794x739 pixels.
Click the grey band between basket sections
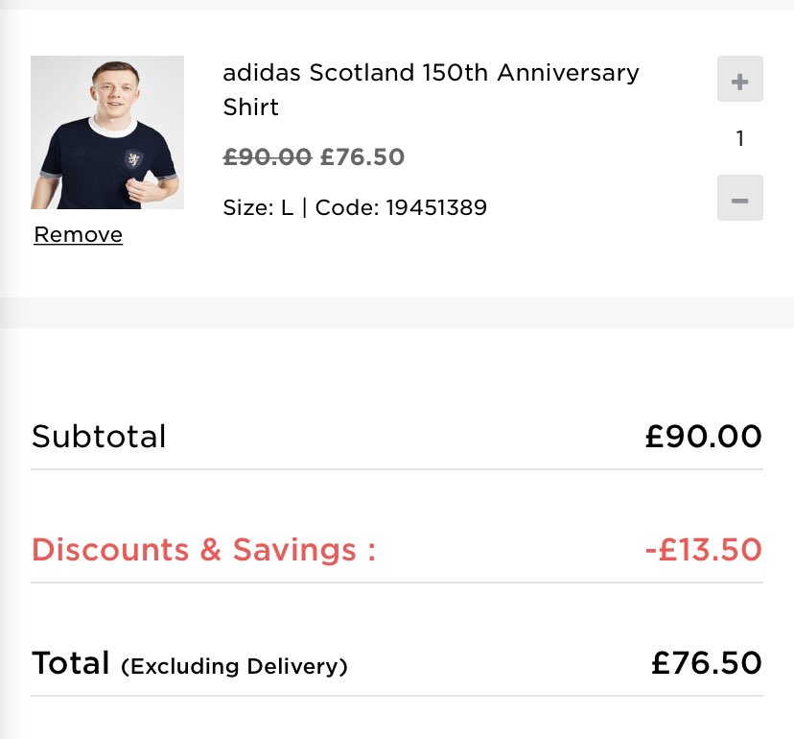397,313
